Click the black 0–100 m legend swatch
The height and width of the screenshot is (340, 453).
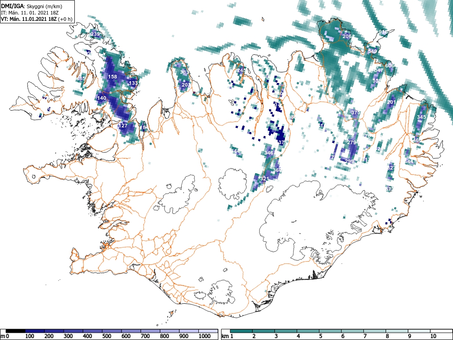[x=15, y=331]
